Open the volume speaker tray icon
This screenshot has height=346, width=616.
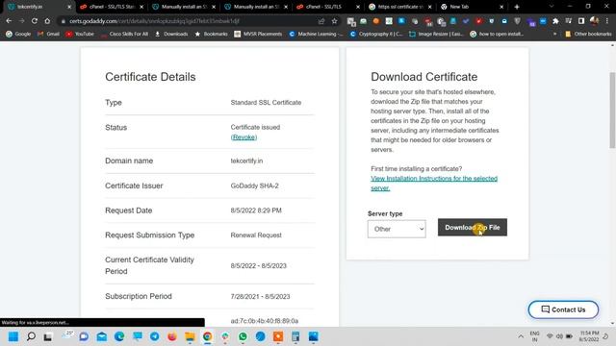tap(559, 336)
